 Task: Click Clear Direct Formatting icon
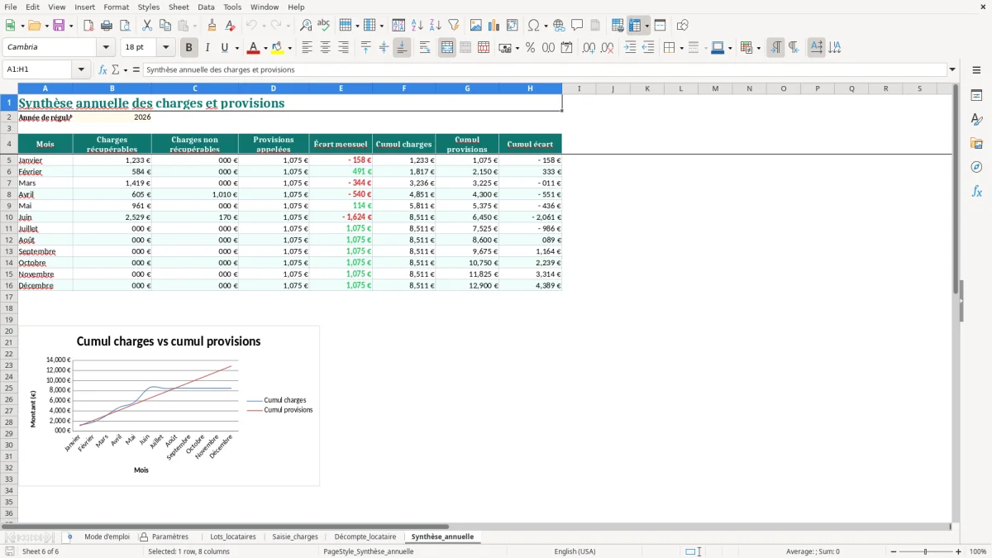231,26
